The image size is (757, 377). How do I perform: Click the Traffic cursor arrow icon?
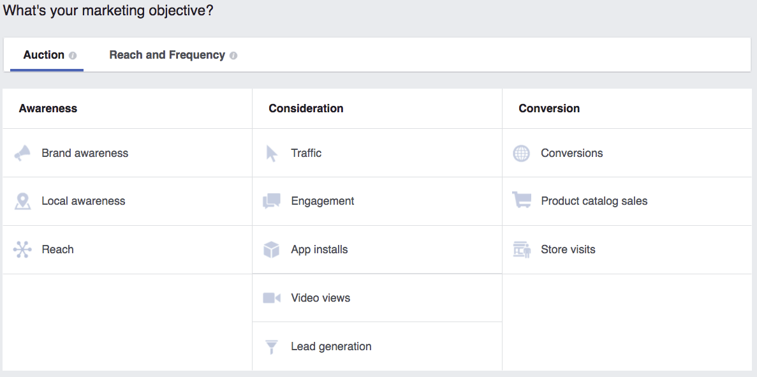point(272,153)
